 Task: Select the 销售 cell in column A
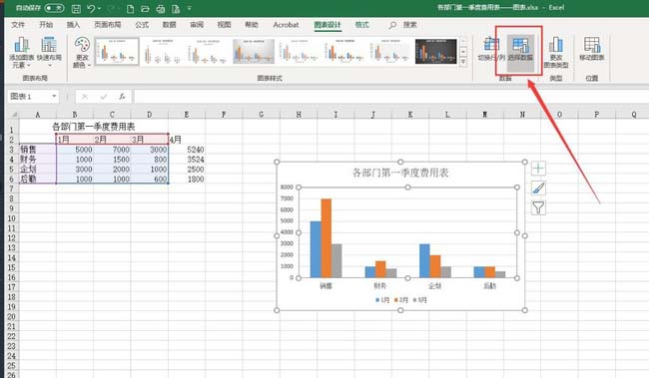(x=38, y=150)
